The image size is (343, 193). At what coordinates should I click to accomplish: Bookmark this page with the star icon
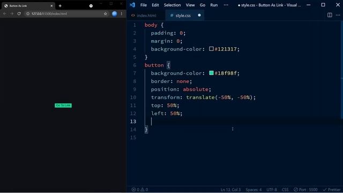point(105,14)
